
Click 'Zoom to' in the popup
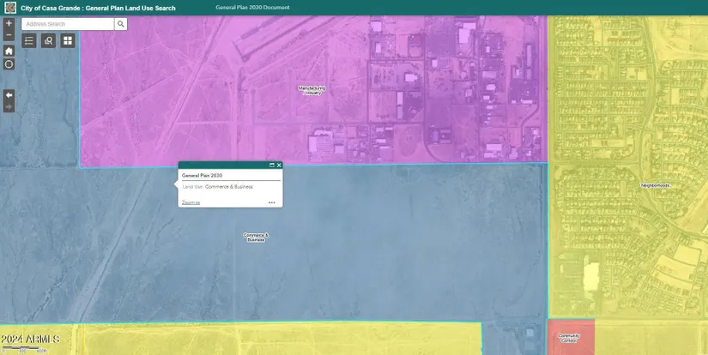[x=191, y=202]
